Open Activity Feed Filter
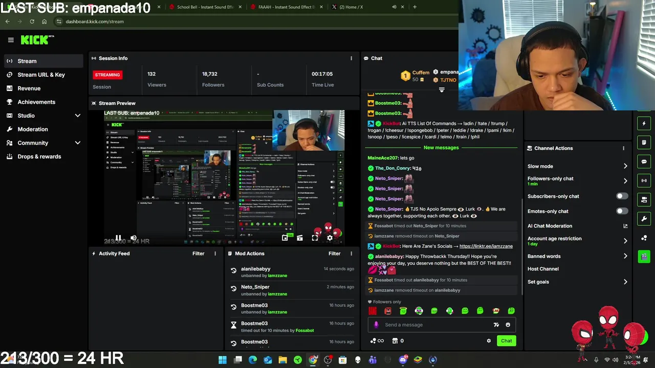Image resolution: width=655 pixels, height=368 pixels. pos(198,254)
